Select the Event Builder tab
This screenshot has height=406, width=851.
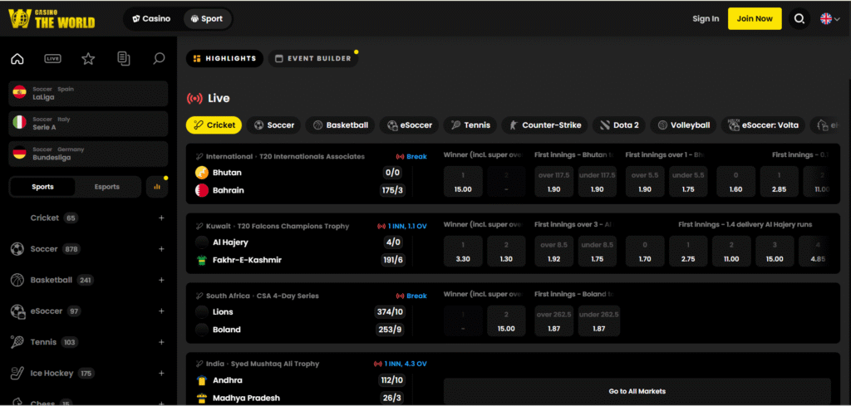[312, 59]
